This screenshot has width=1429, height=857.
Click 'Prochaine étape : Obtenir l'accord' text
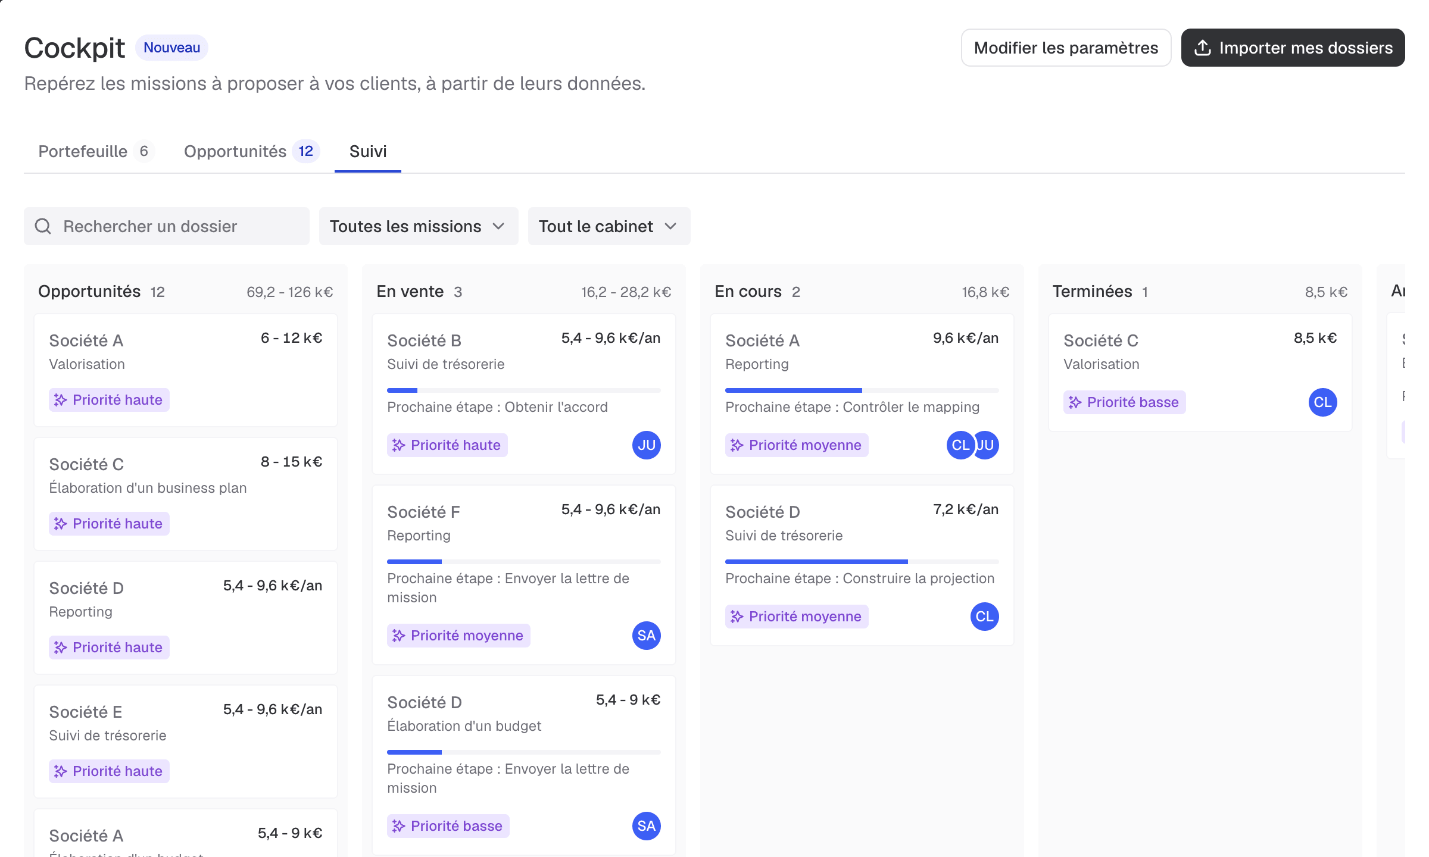coord(497,407)
